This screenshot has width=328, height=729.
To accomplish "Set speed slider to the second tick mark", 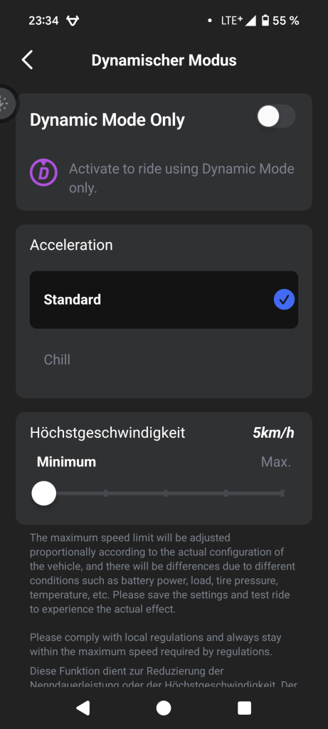I will click(x=106, y=493).
